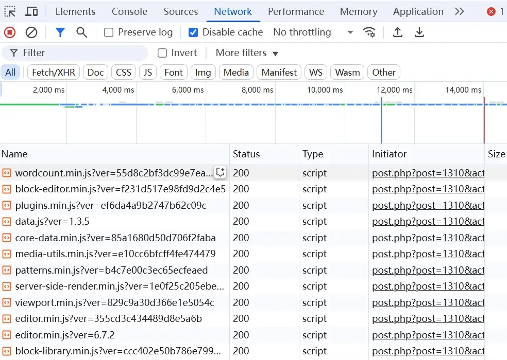Sort requests by Initiator column header

click(427, 154)
